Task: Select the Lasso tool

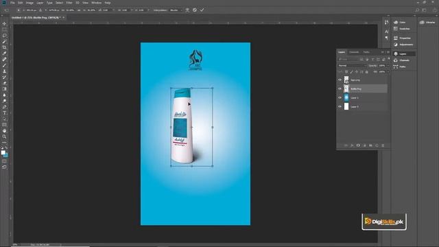Action: click(x=4, y=36)
